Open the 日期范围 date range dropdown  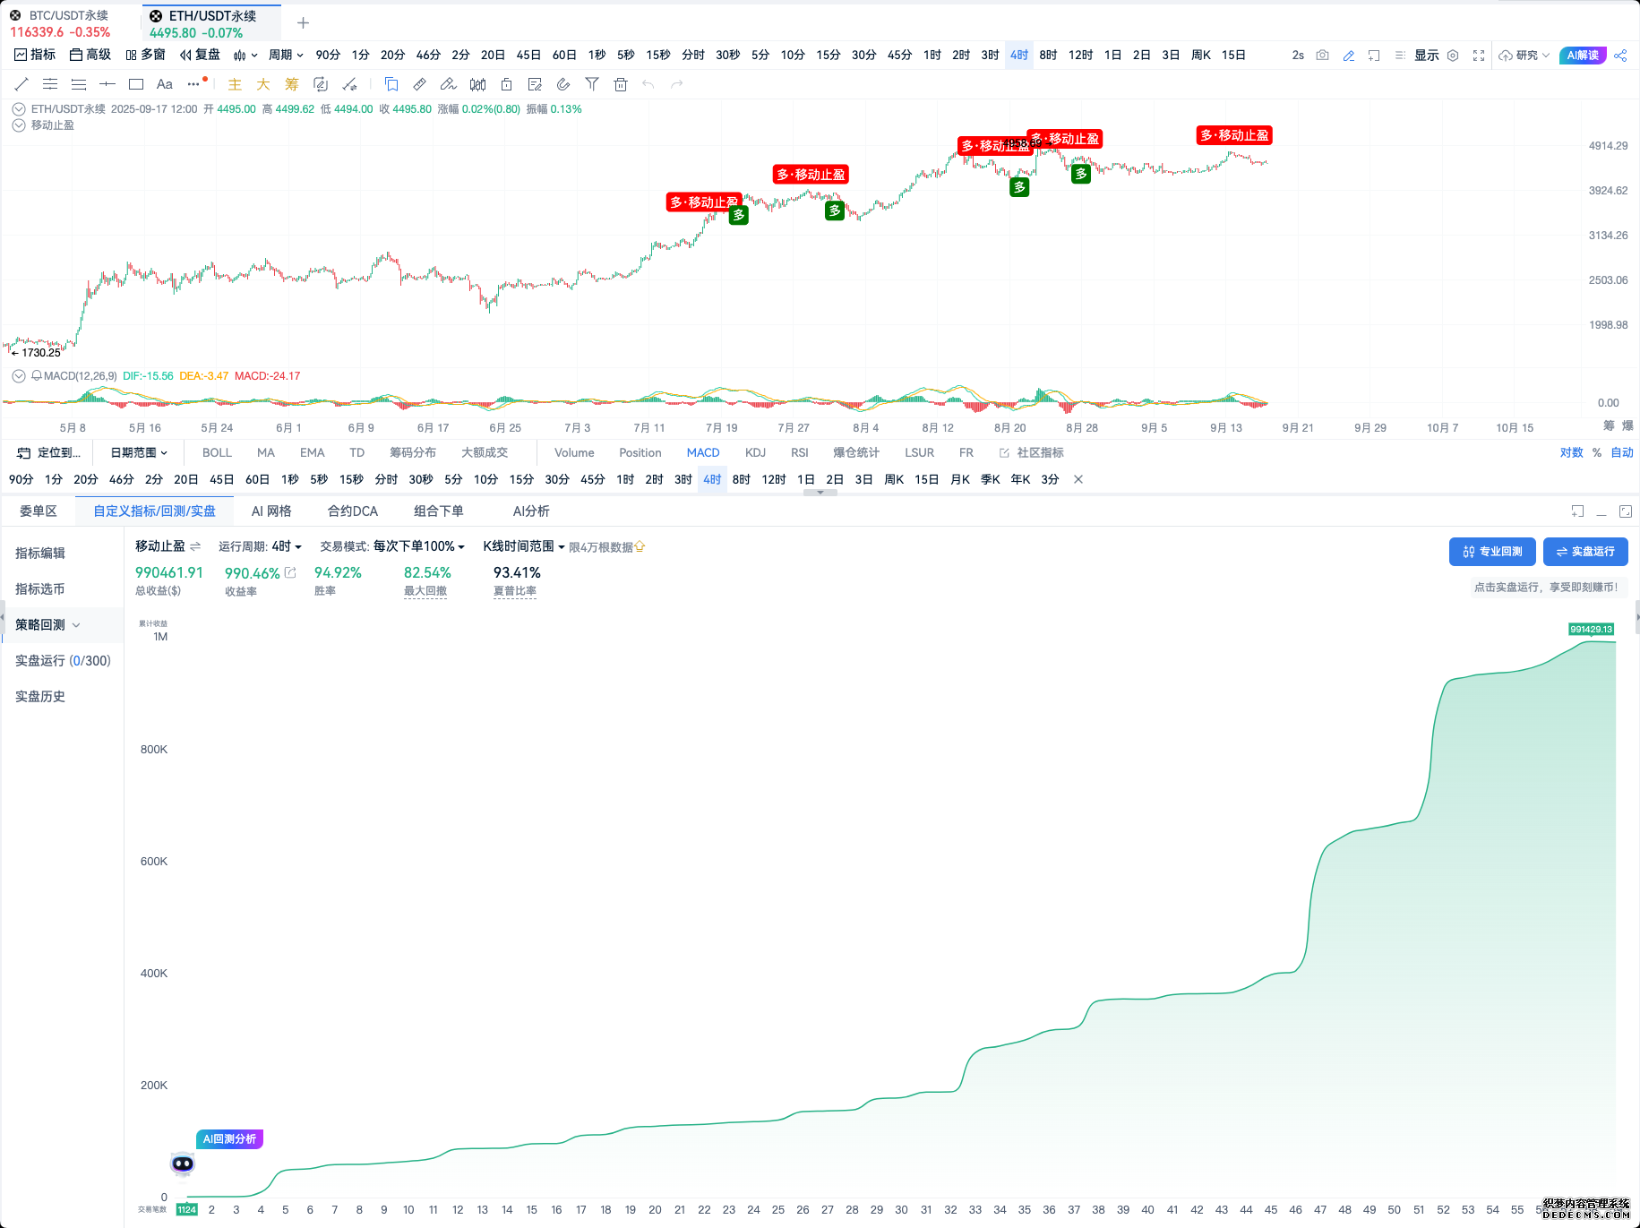[139, 452]
